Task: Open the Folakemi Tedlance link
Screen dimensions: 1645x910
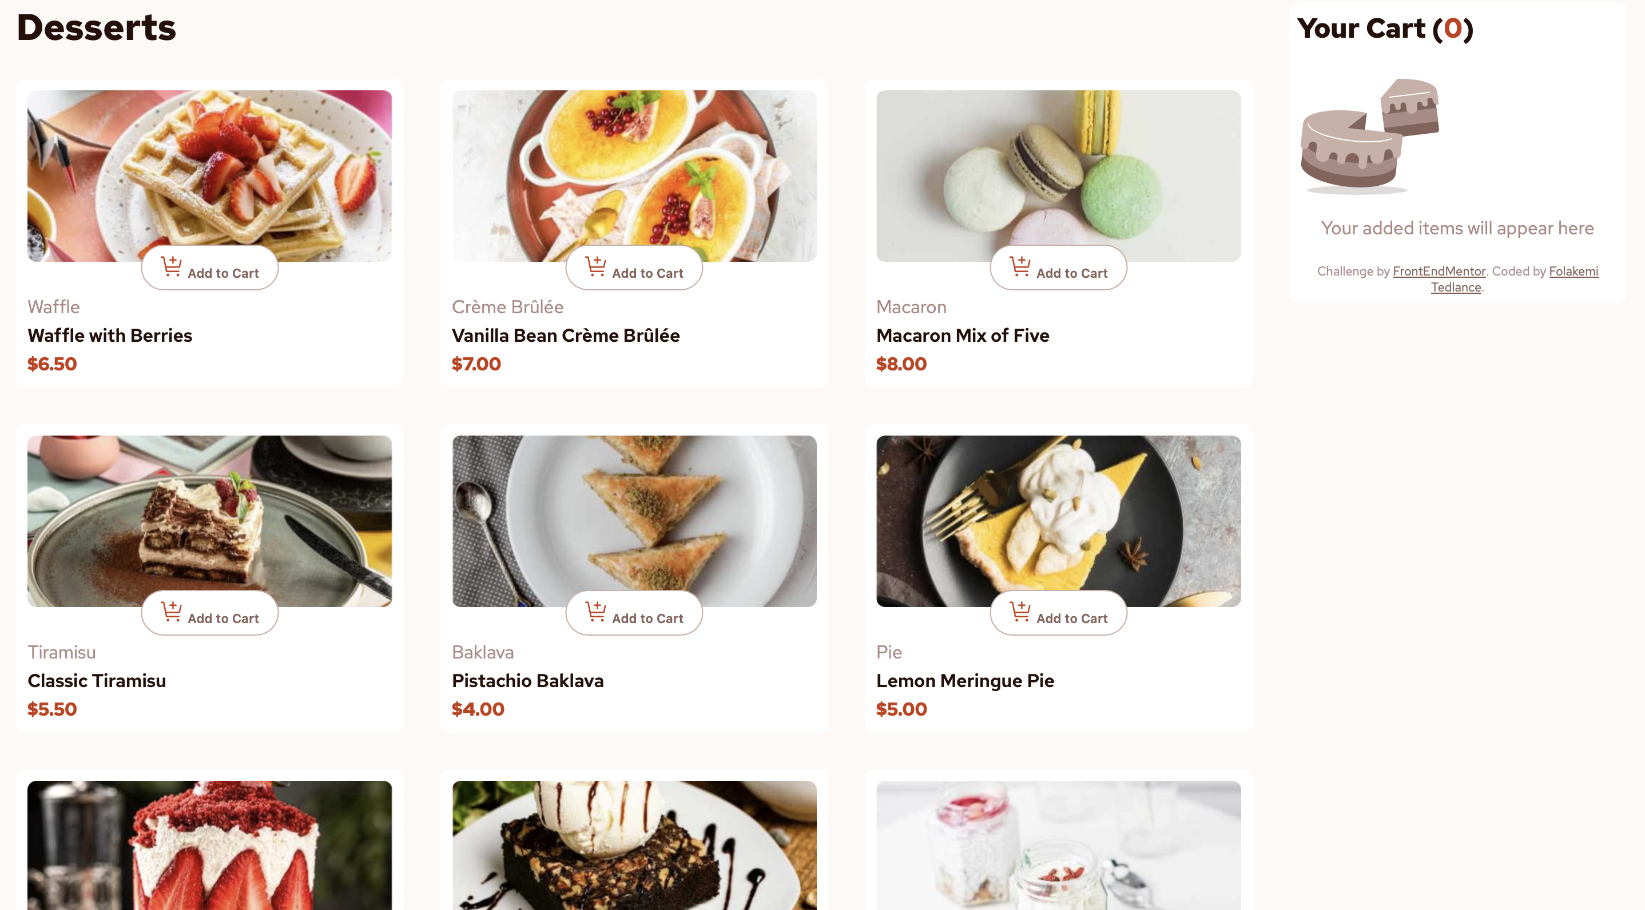Action: point(1514,279)
